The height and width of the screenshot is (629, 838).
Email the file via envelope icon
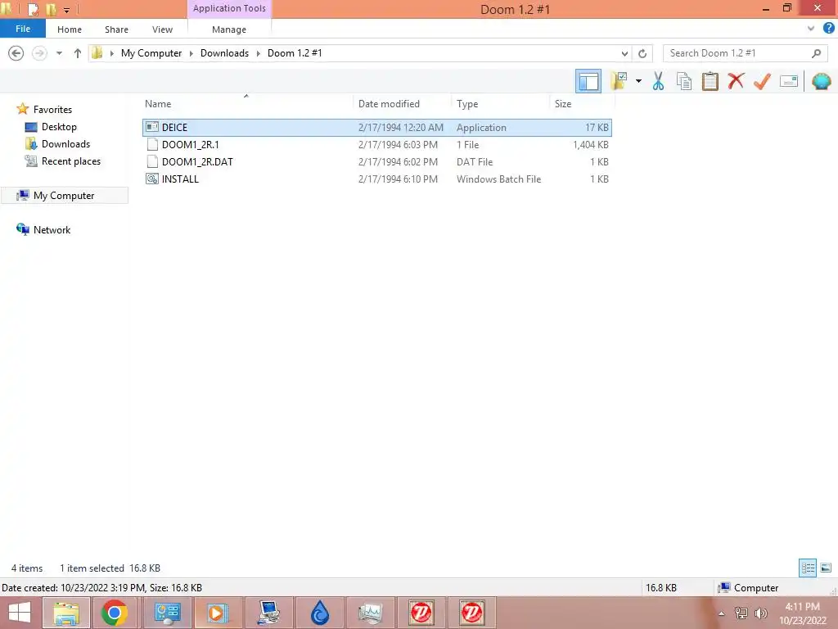click(x=788, y=81)
